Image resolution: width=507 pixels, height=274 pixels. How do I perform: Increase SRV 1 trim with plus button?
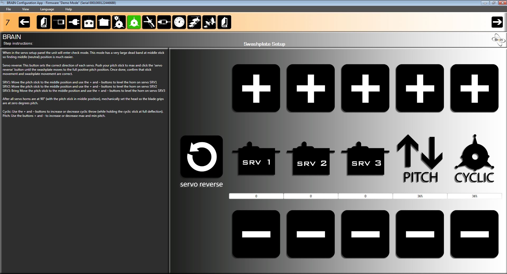tap(256, 88)
